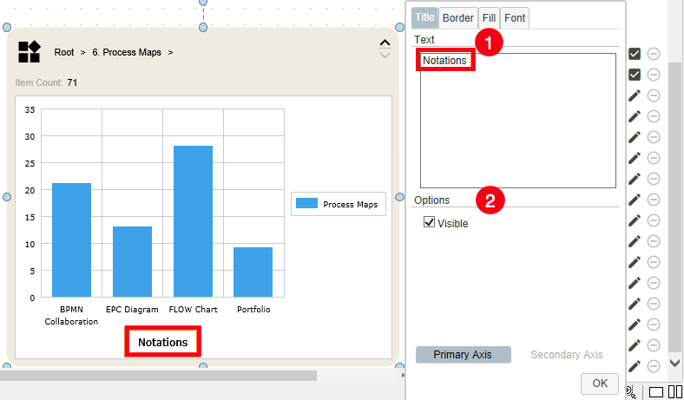
Task: Click the topmost circled minus remove icon
Action: click(654, 54)
